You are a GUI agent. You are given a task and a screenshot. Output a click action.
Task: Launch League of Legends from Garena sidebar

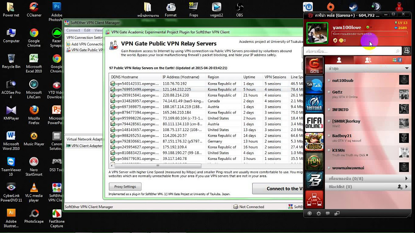(314, 142)
